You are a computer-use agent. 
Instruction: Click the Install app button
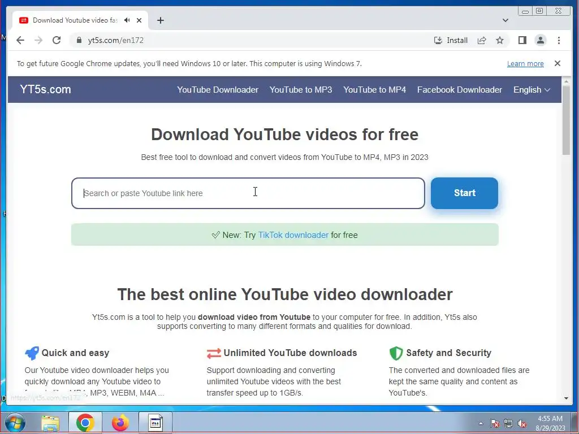(451, 40)
